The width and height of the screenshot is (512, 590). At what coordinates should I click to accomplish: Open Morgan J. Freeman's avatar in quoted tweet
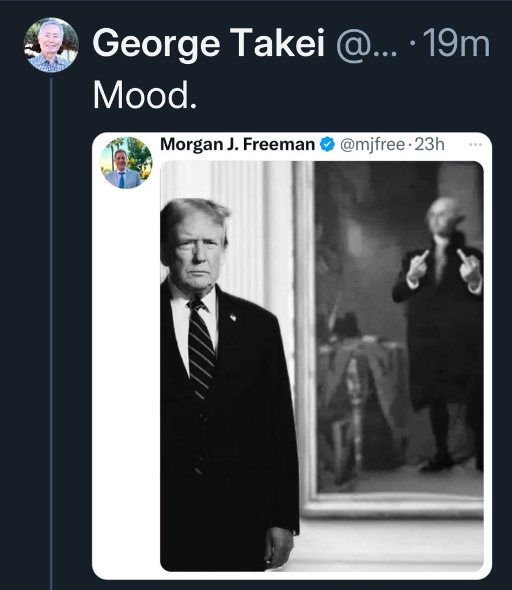click(126, 163)
